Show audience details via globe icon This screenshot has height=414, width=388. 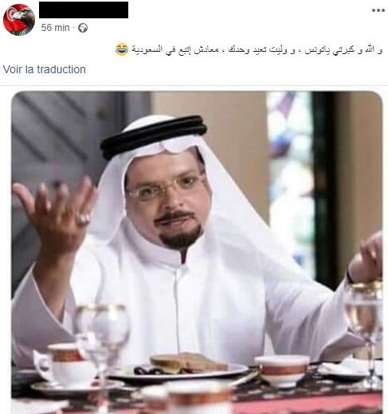[x=83, y=28]
